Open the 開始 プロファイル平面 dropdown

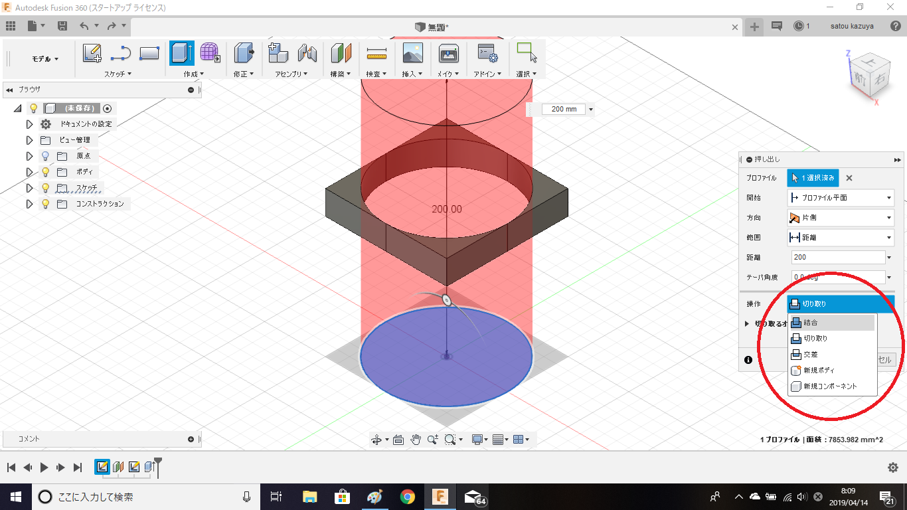[841, 197]
